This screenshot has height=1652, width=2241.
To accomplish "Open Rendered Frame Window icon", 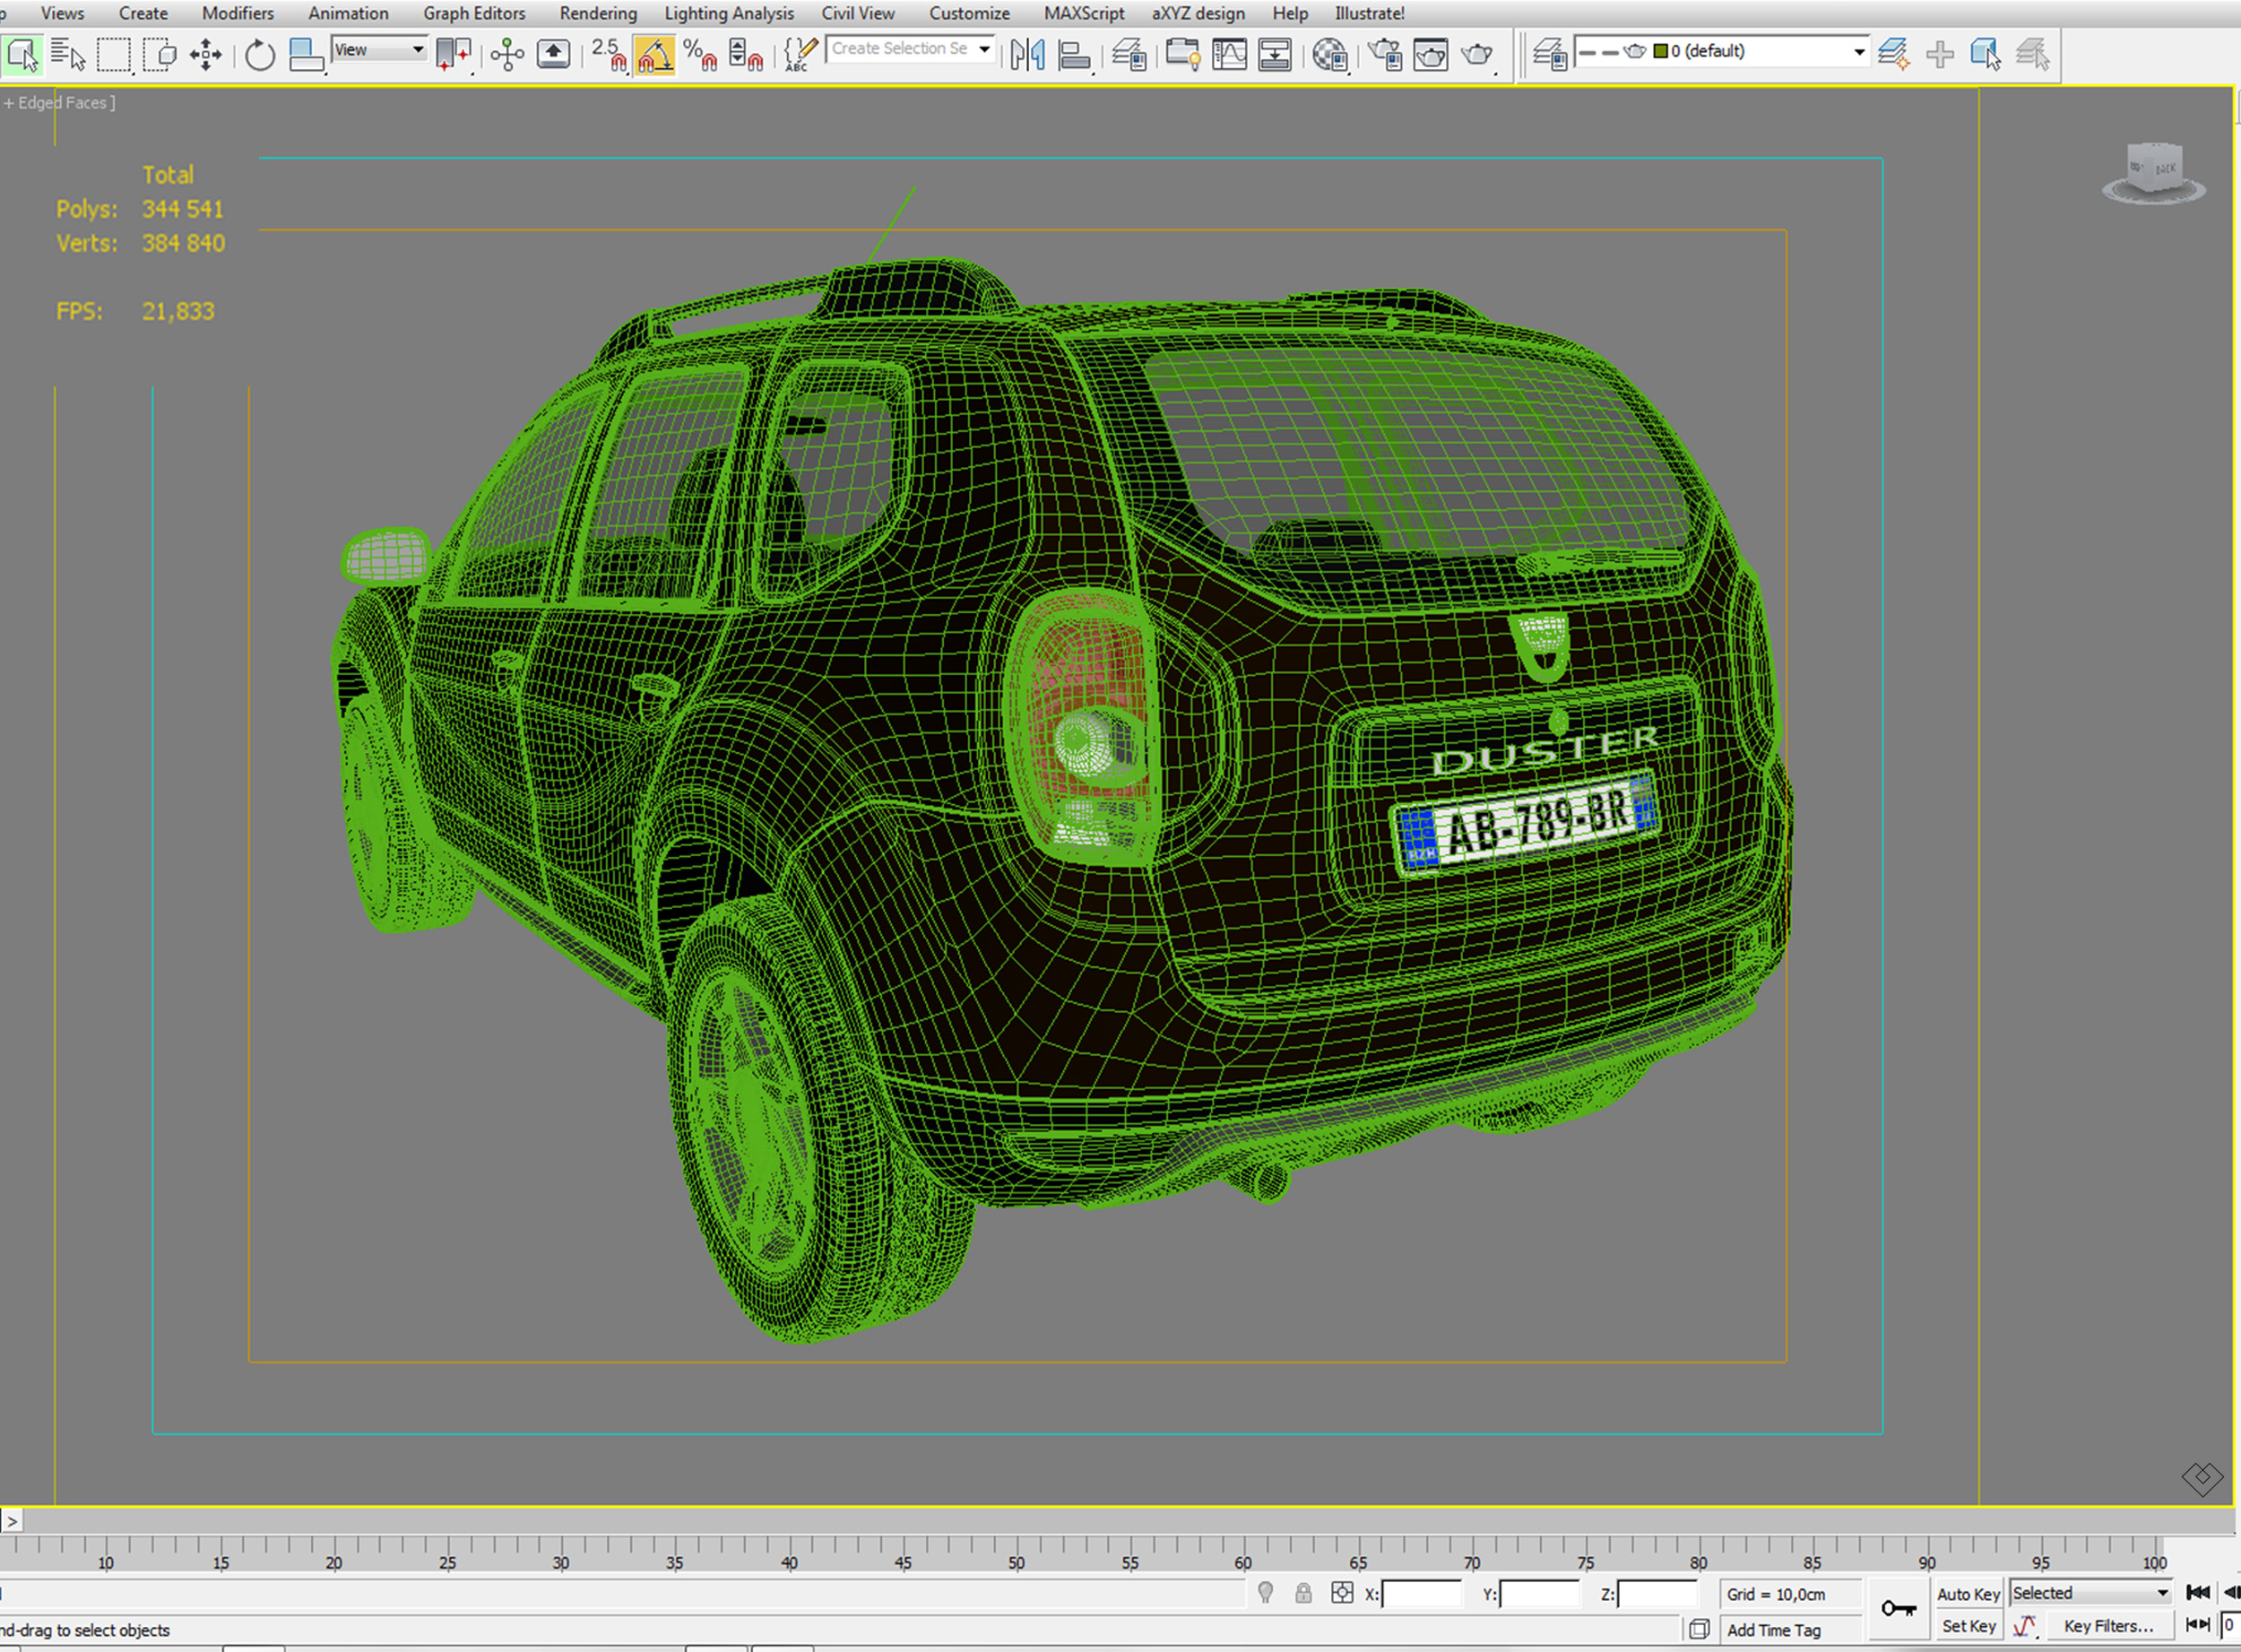I will pyautogui.click(x=1430, y=54).
